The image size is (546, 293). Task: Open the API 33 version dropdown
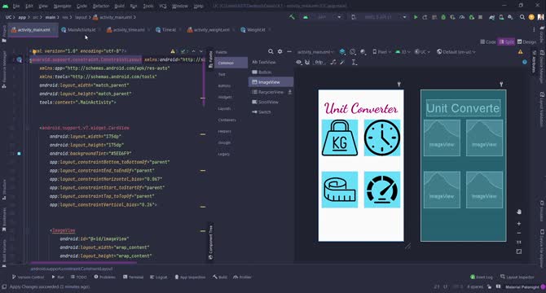(403, 52)
